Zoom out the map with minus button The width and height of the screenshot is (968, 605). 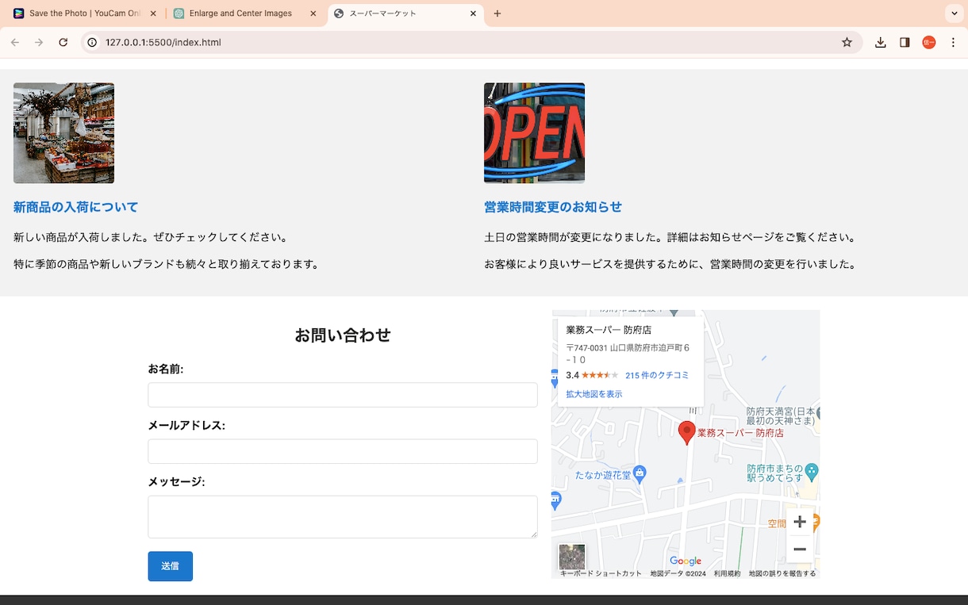point(800,549)
